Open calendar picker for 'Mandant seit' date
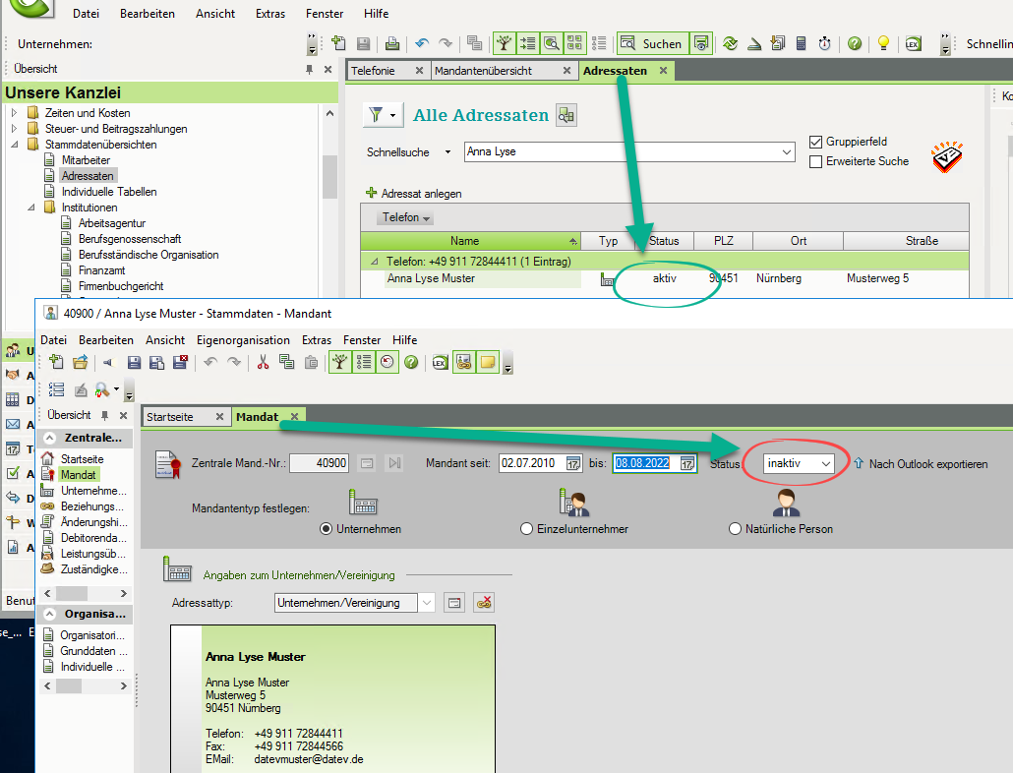Image resolution: width=1013 pixels, height=773 pixels. [573, 463]
